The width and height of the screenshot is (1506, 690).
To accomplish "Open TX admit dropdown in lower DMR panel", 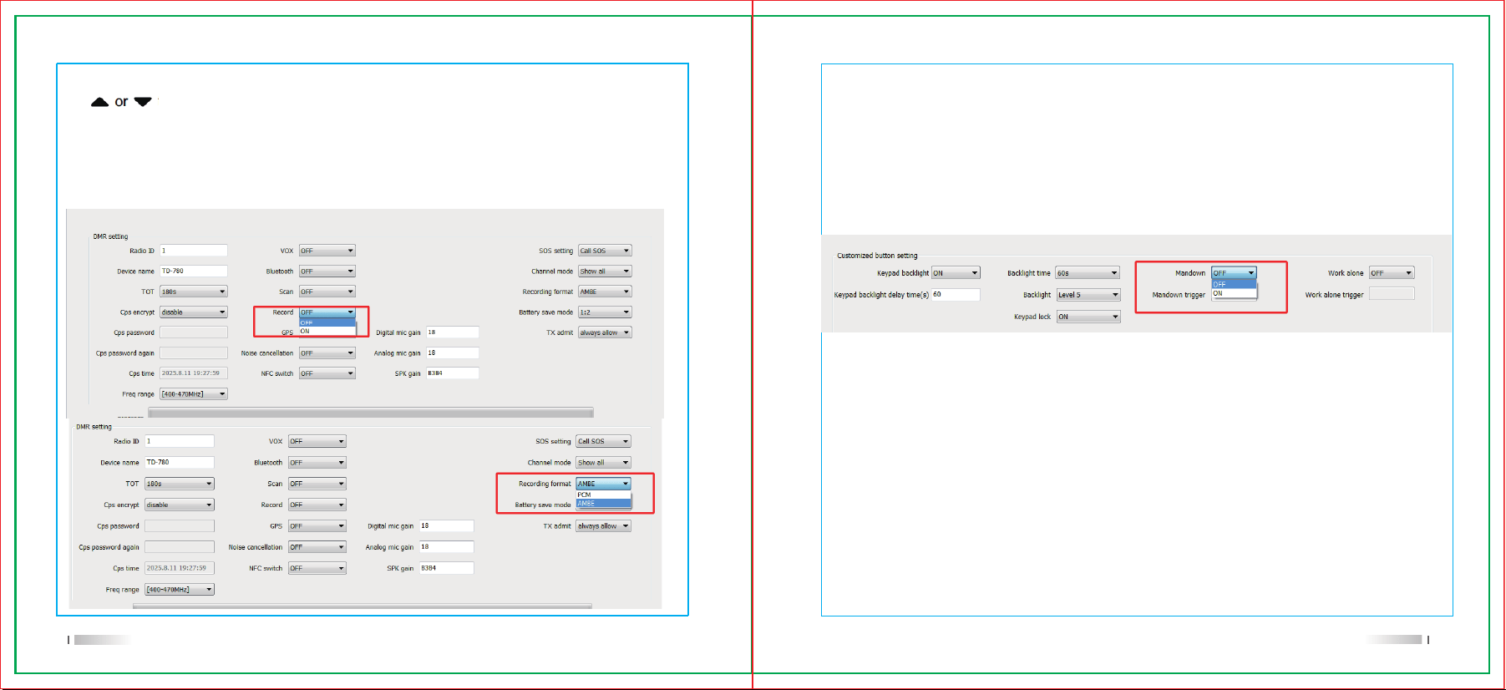I will tap(603, 526).
